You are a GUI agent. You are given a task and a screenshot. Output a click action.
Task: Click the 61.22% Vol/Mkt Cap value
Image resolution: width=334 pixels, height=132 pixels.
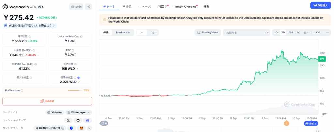[x=24, y=69]
